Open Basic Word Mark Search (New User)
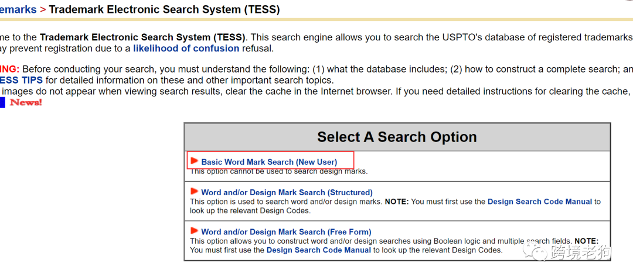633x280 pixels. [x=269, y=162]
